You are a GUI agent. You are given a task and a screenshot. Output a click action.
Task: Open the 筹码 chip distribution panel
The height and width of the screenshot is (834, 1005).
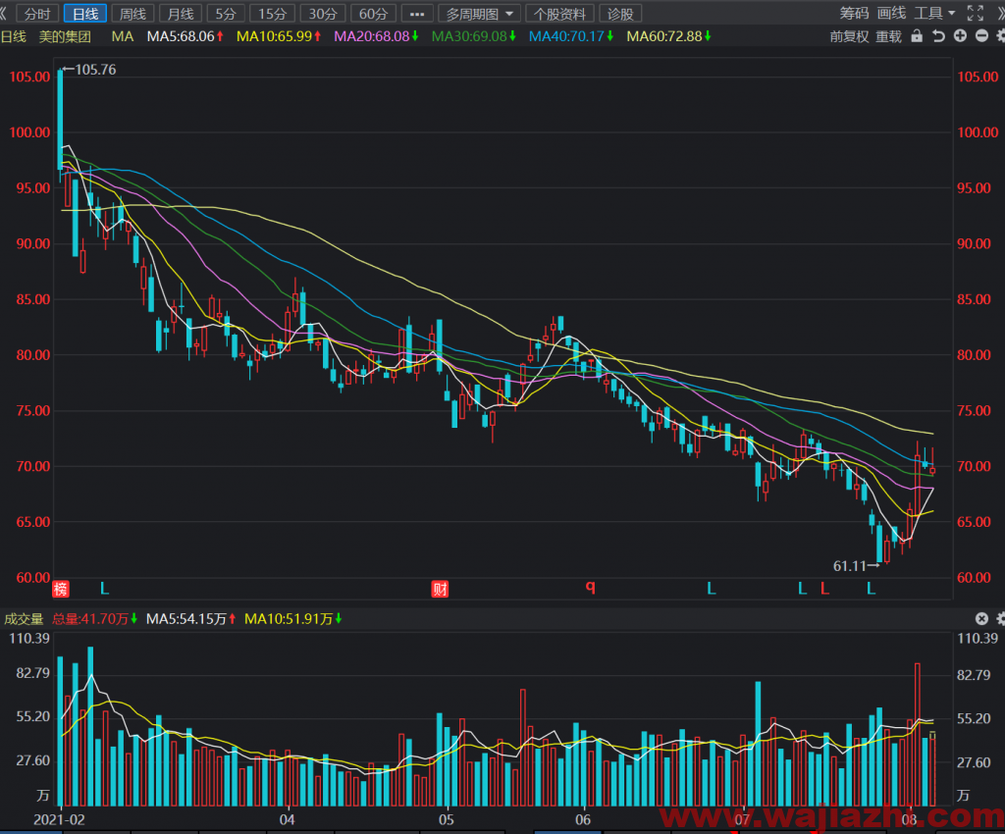click(x=854, y=13)
